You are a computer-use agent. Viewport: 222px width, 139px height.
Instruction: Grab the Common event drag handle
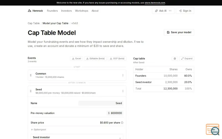(31, 75)
